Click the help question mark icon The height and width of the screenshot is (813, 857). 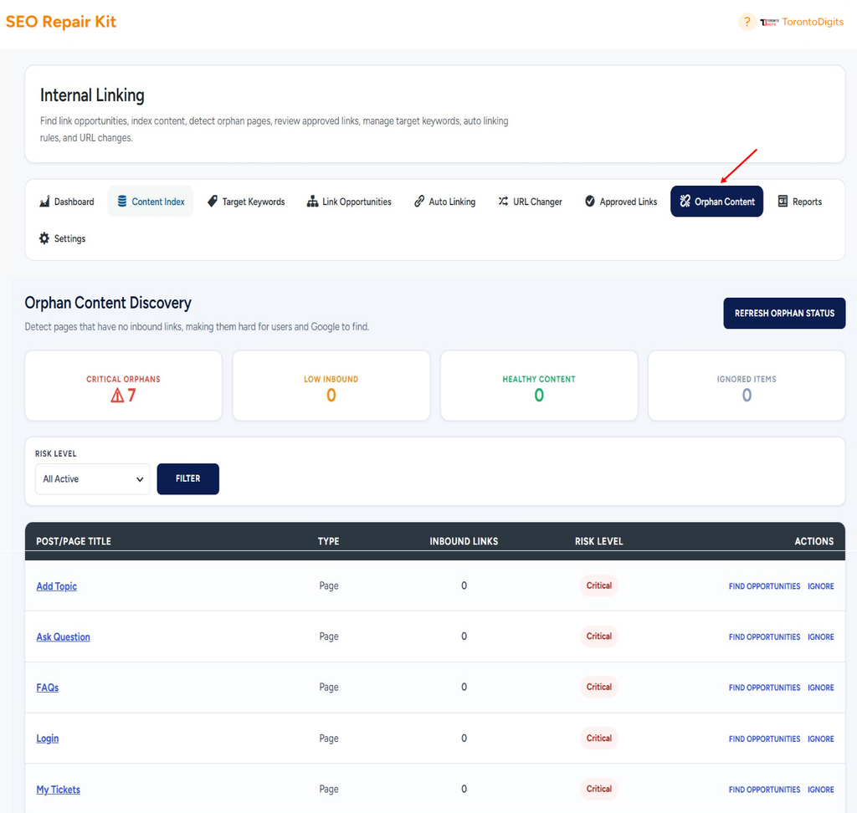(x=747, y=22)
